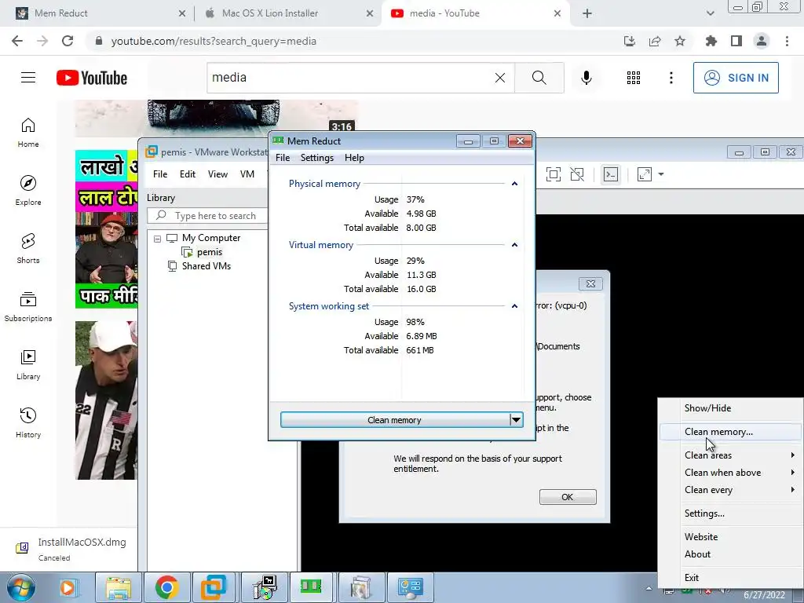Open Windows Start orb button
The width and height of the screenshot is (804, 603).
click(20, 587)
